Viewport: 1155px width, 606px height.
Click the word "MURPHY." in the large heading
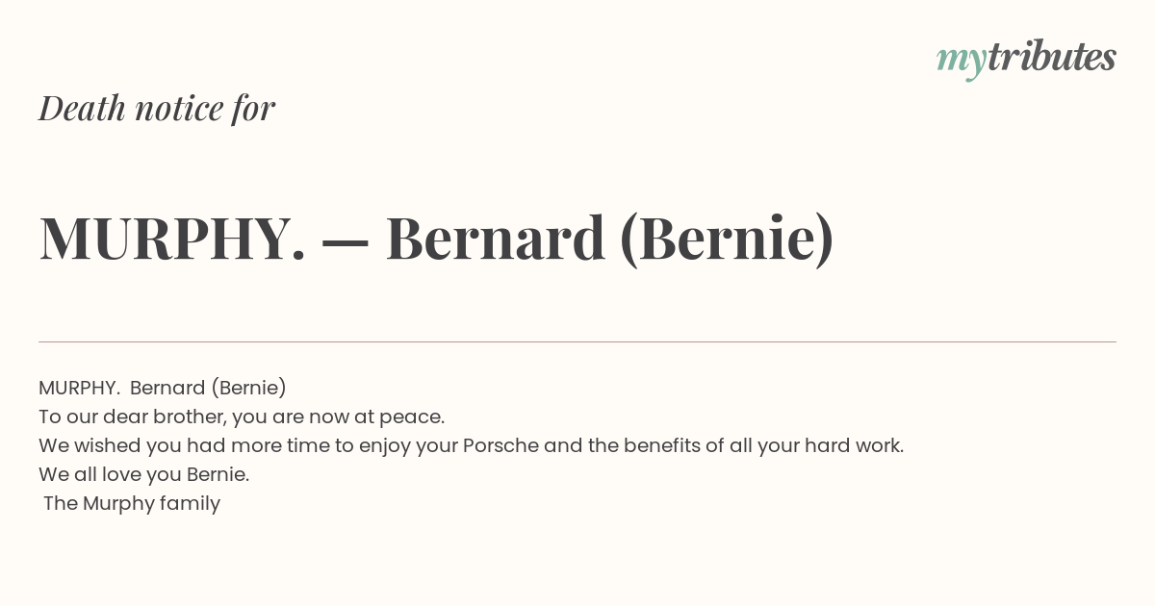click(x=172, y=239)
